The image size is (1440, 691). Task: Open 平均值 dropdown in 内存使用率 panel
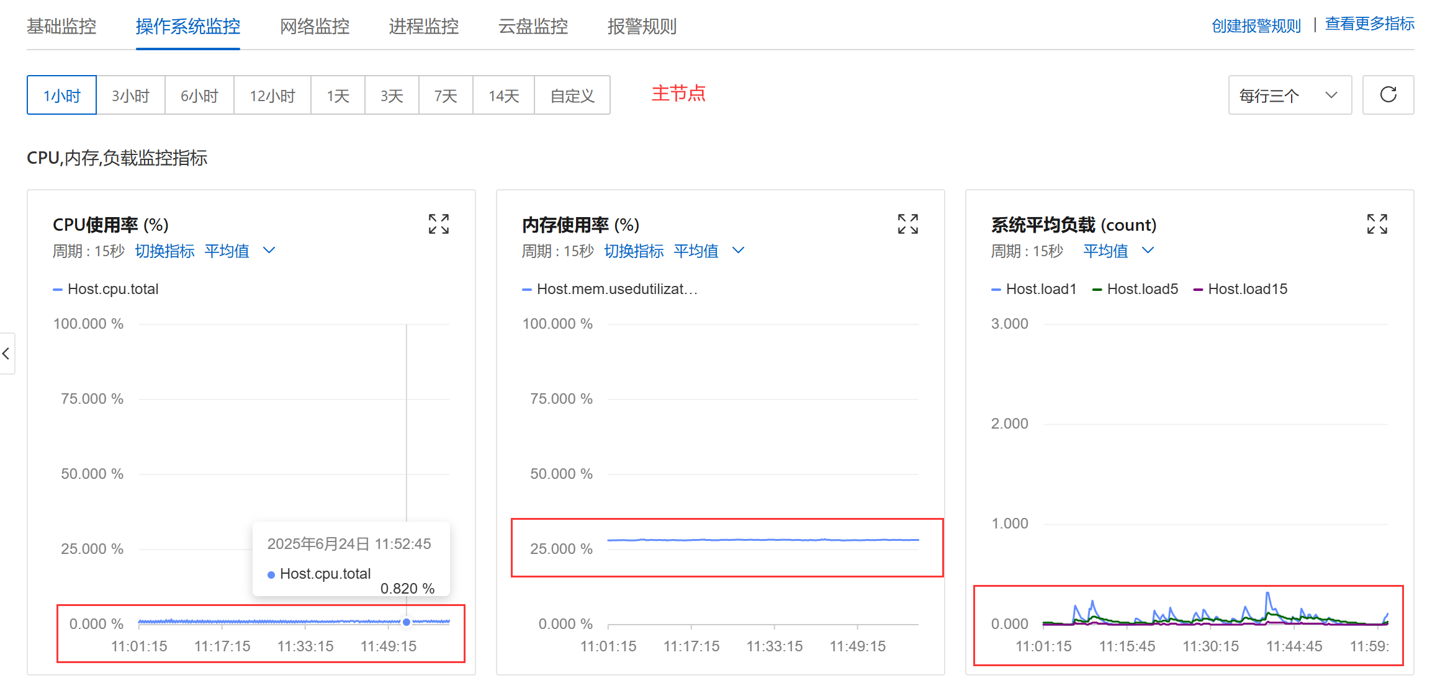[709, 251]
